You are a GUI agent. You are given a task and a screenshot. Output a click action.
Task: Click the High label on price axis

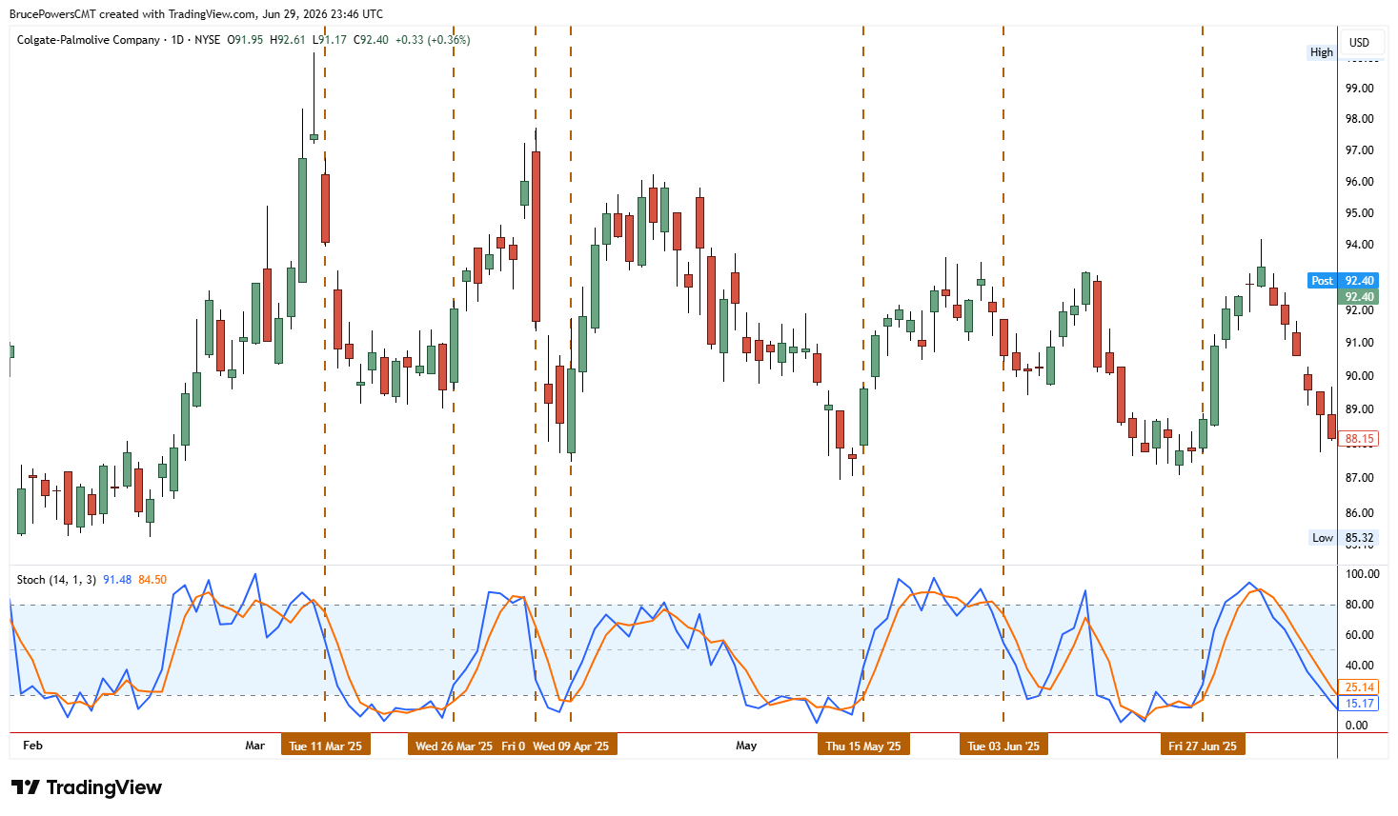point(1322,52)
